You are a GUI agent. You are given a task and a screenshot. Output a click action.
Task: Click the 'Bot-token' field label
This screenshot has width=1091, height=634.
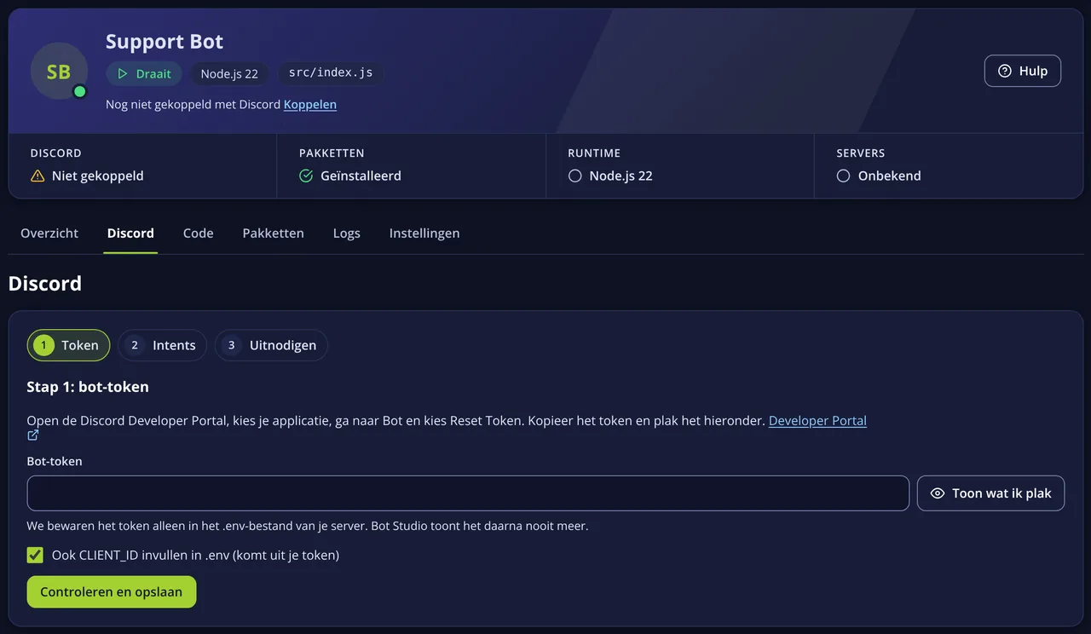[55, 462]
